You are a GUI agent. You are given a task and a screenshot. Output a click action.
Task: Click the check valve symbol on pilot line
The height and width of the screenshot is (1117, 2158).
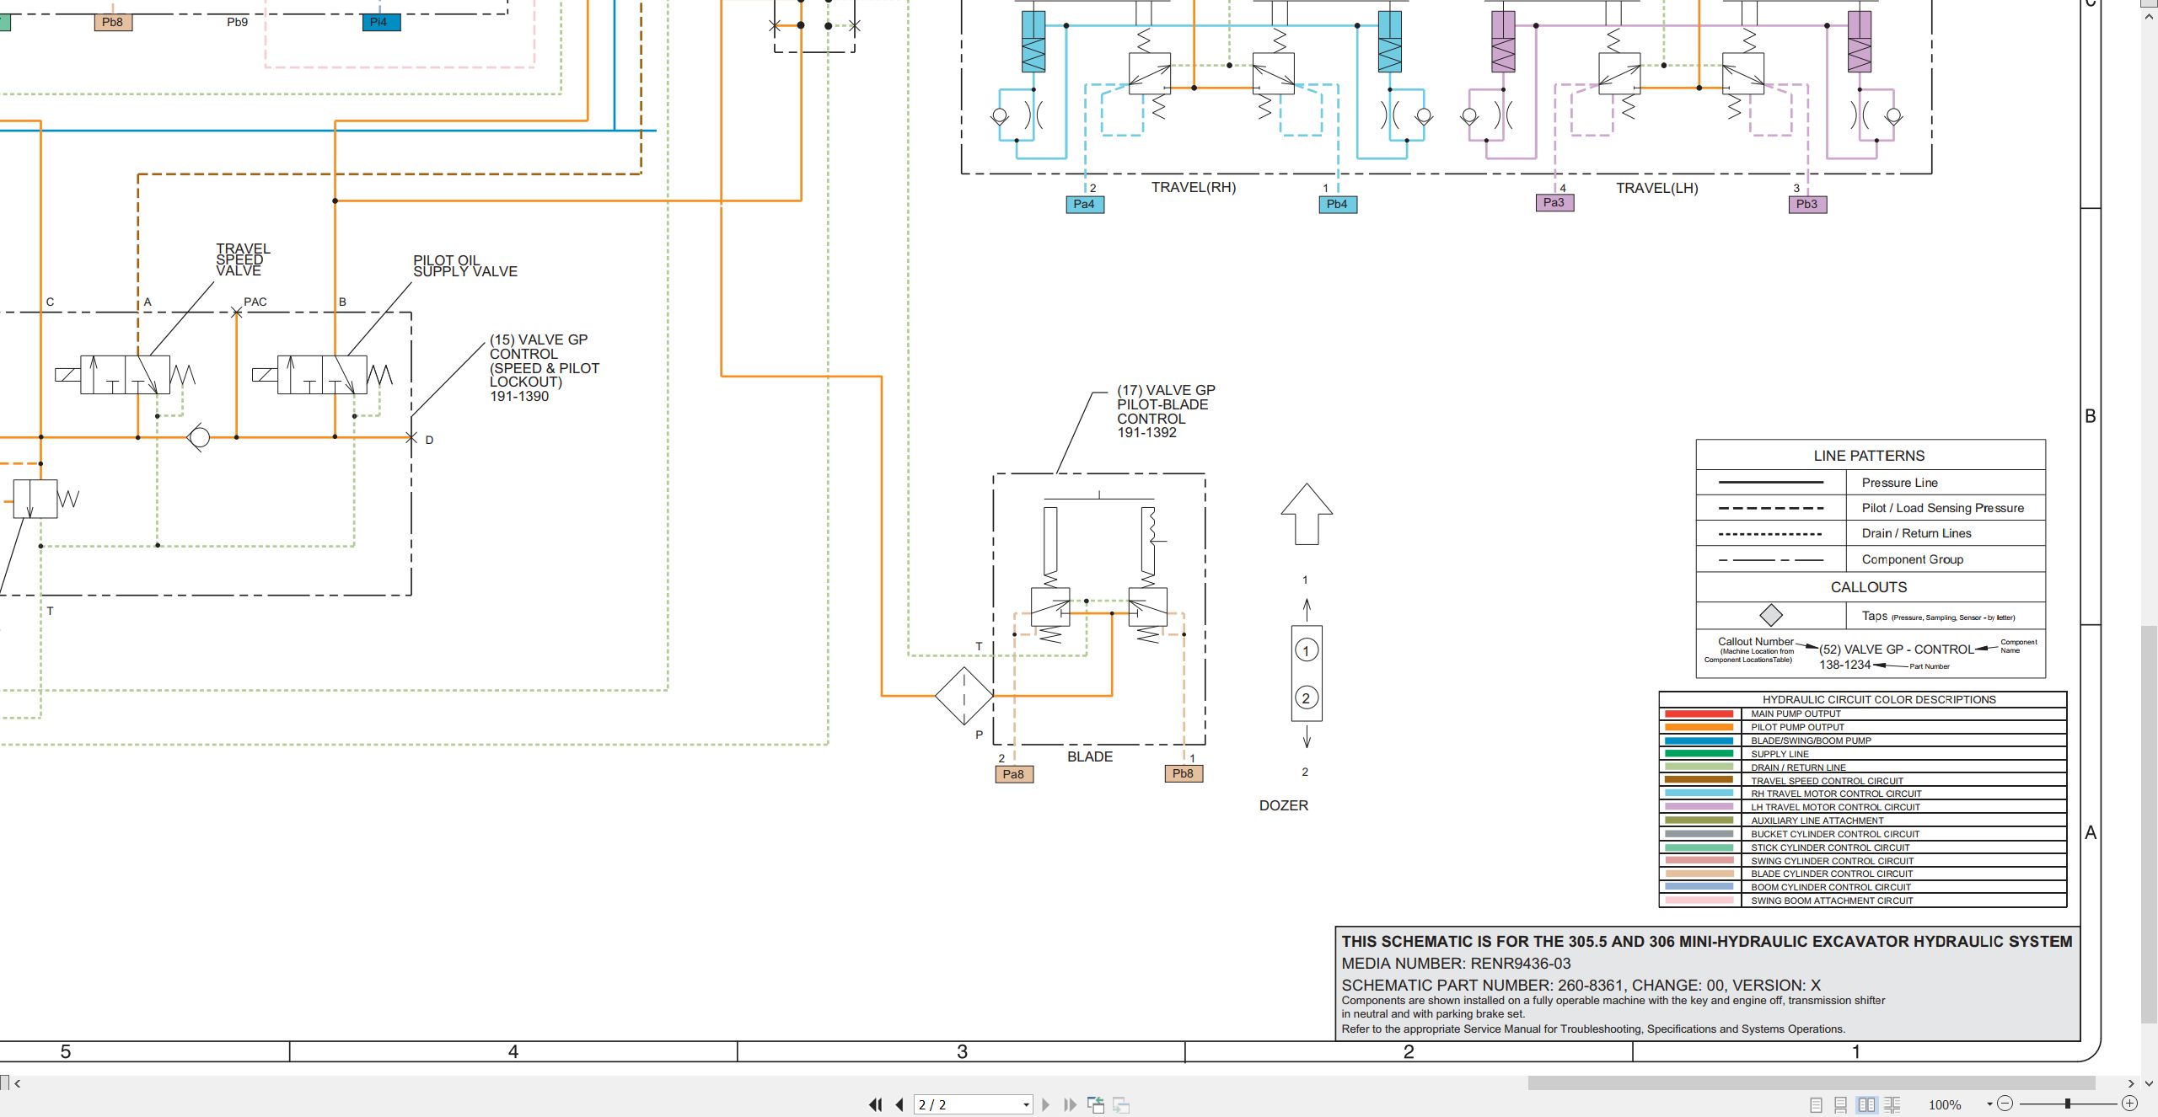(199, 437)
